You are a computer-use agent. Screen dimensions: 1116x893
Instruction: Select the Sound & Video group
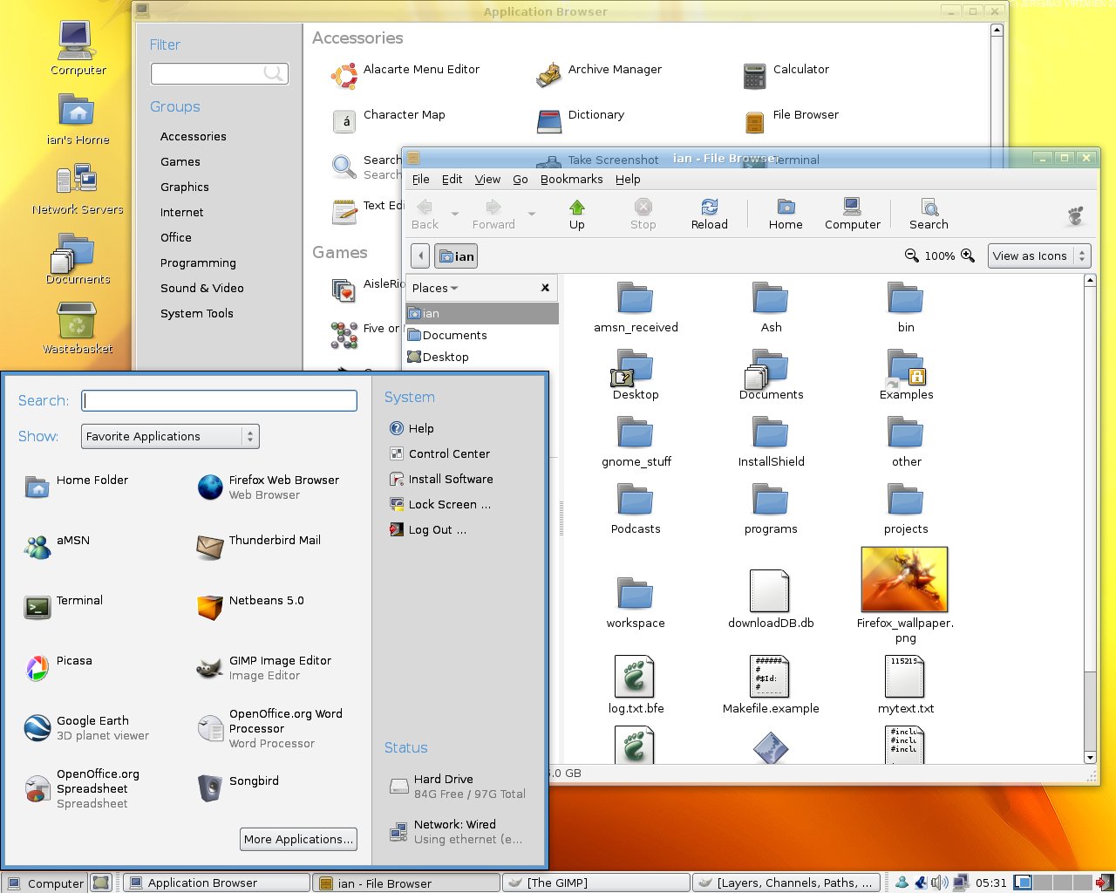201,288
